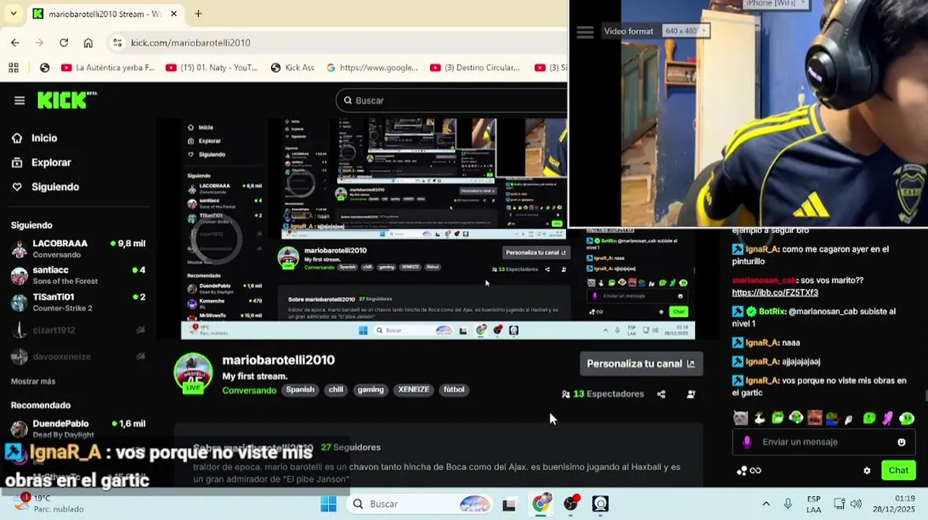928x520 pixels.
Task: Open the recommended DuendePablo channel
Action: (78, 429)
